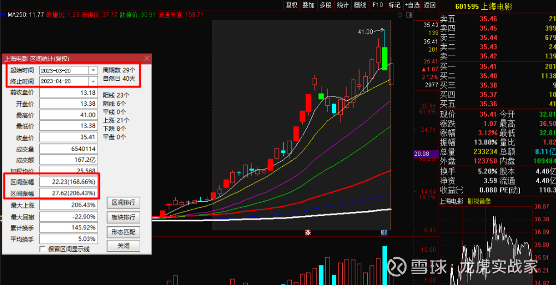Viewport: 556px width, 285px height.
Task: Click the 涨 marker below the chart
Action: (308, 233)
